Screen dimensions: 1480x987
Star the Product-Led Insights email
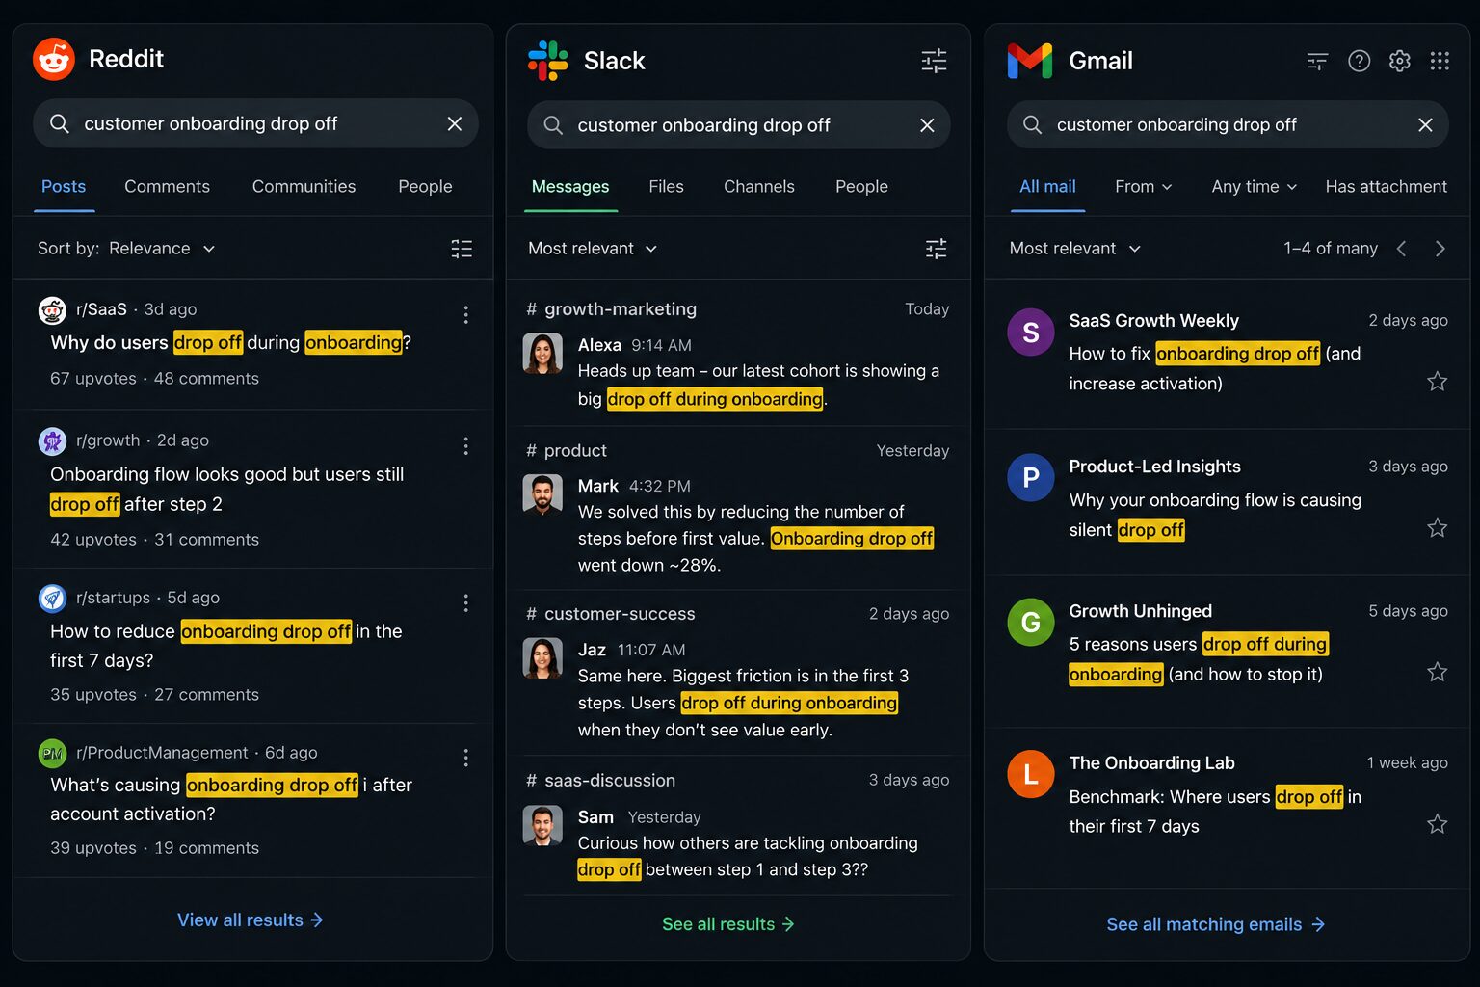click(1437, 527)
